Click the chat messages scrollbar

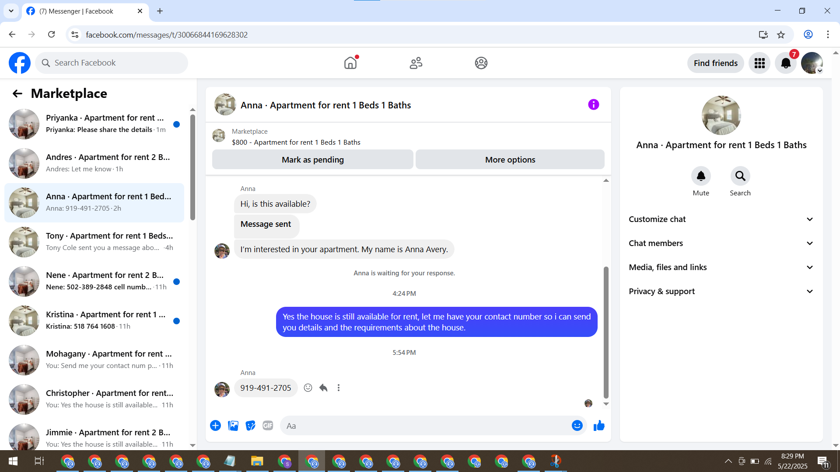coord(606,332)
